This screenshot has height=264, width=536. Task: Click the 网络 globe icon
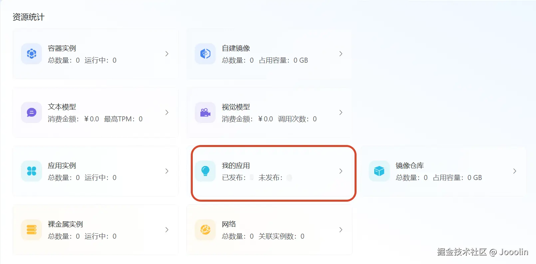[205, 230]
